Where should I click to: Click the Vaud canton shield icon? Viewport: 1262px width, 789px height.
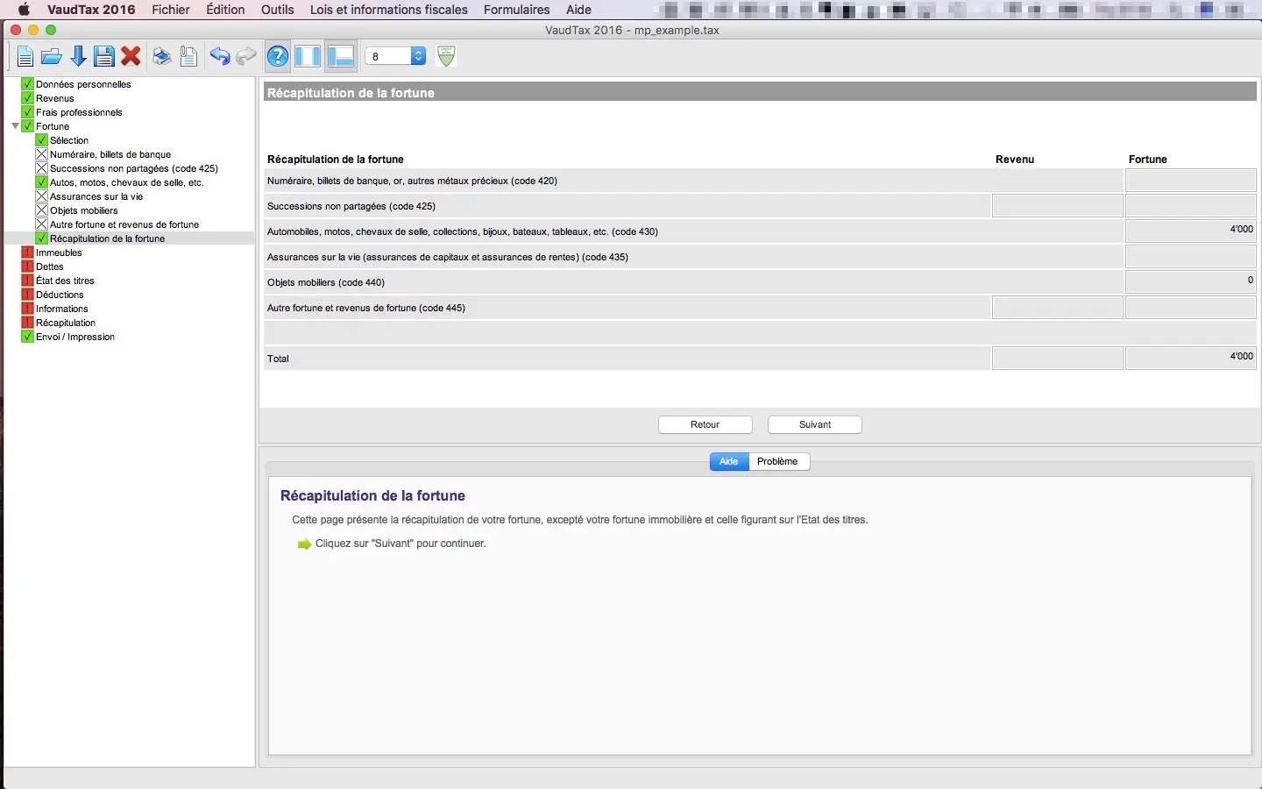pyautogui.click(x=447, y=56)
